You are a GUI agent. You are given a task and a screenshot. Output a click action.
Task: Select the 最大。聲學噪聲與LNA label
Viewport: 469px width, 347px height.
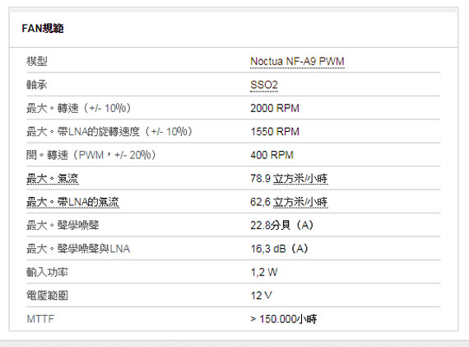pyautogui.click(x=78, y=249)
